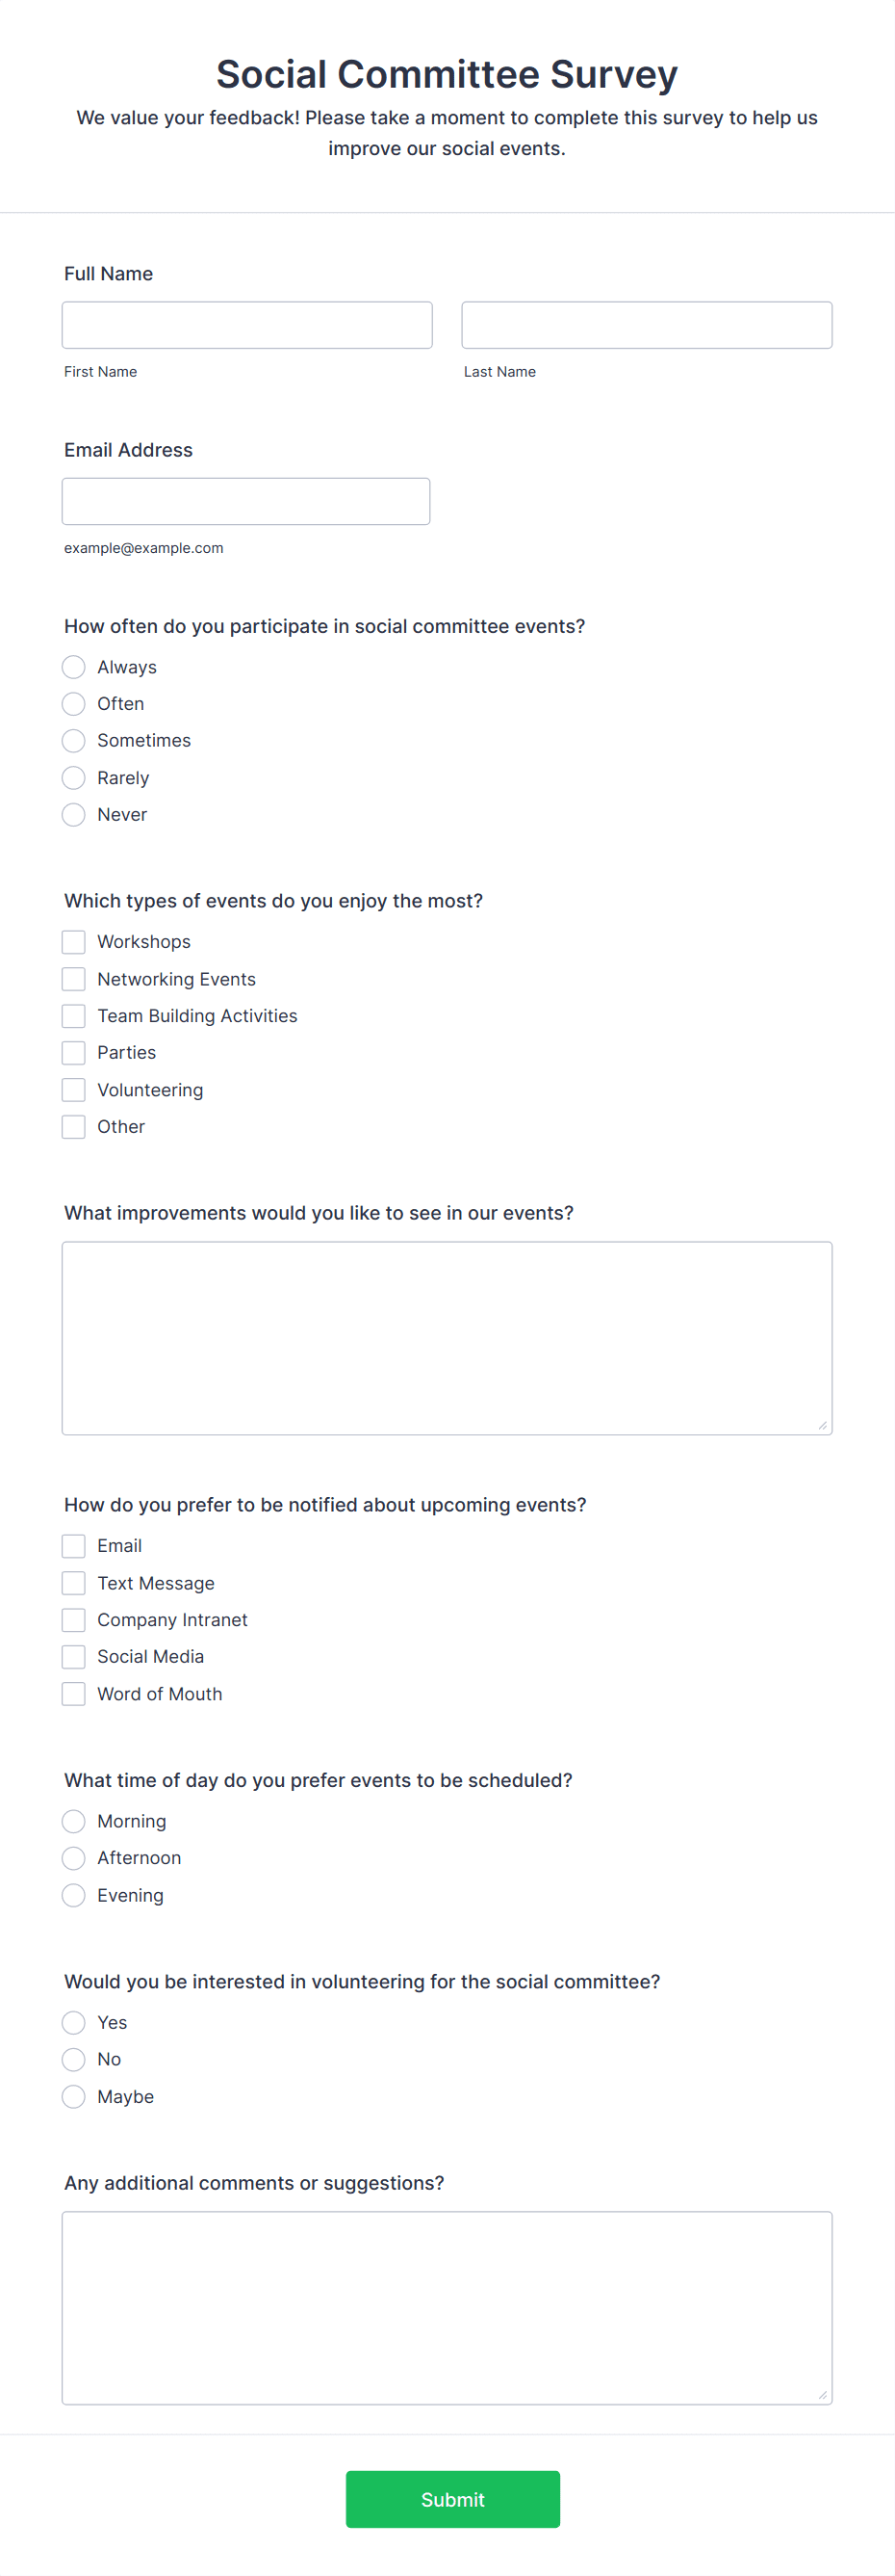The image size is (895, 2576).
Task: Check the Other event type box
Action: (x=74, y=1127)
